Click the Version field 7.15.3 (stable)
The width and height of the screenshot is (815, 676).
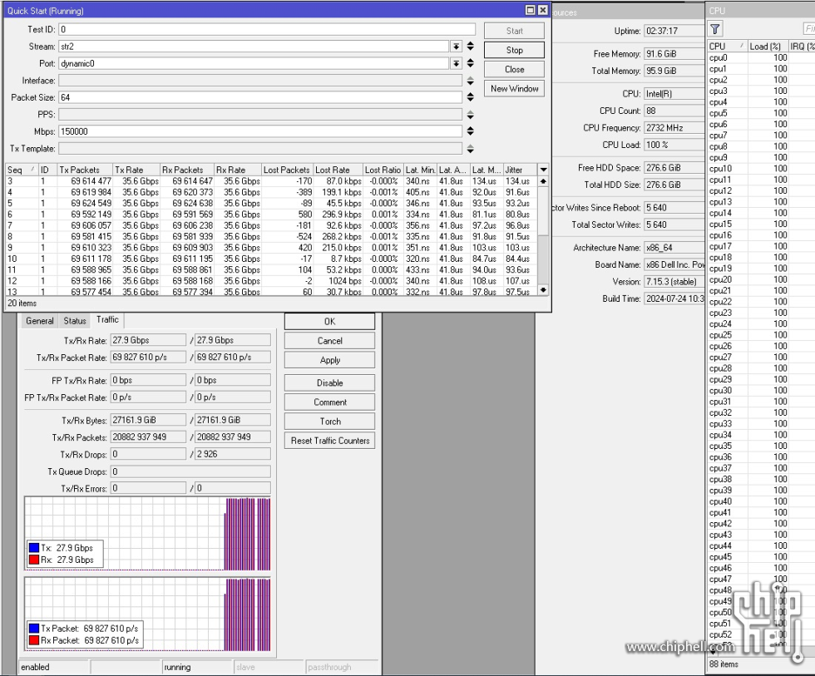(674, 282)
